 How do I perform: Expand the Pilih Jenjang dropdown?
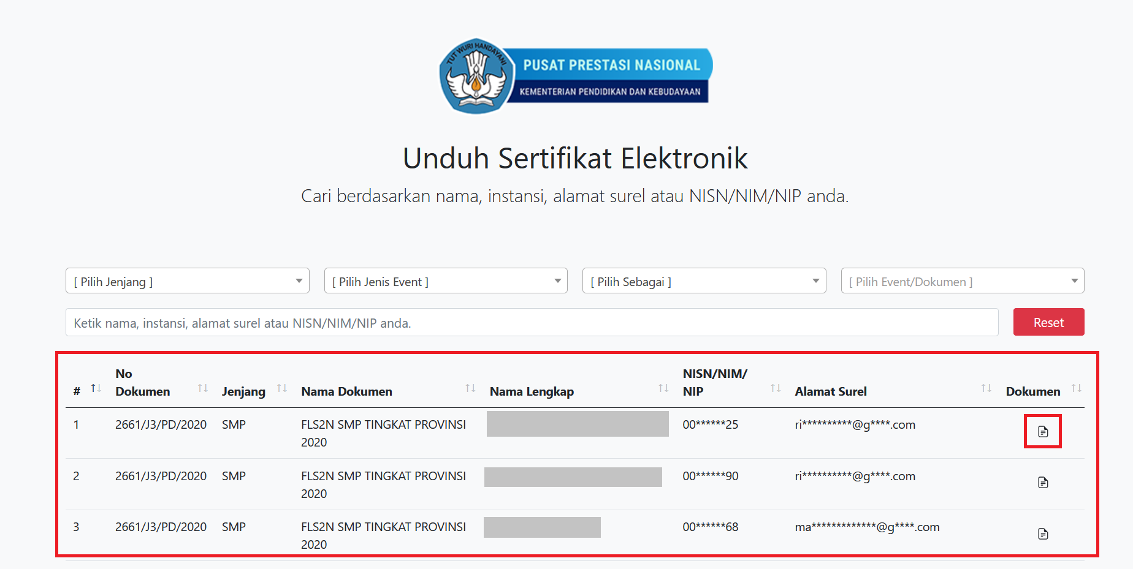coord(188,281)
